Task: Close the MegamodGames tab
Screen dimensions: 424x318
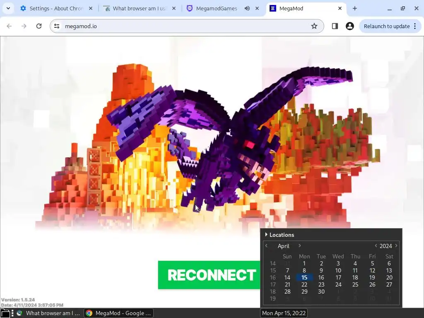Action: pyautogui.click(x=257, y=8)
